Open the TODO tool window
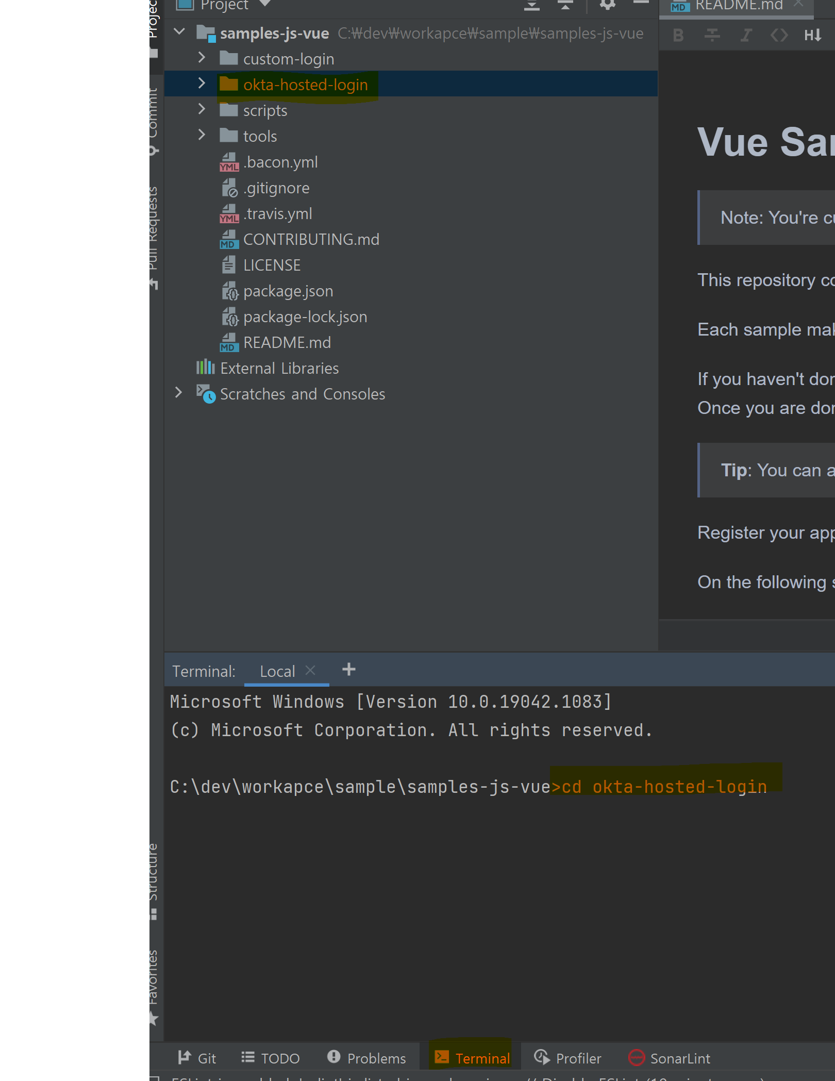Screen dimensions: 835x1081 (x=271, y=1058)
